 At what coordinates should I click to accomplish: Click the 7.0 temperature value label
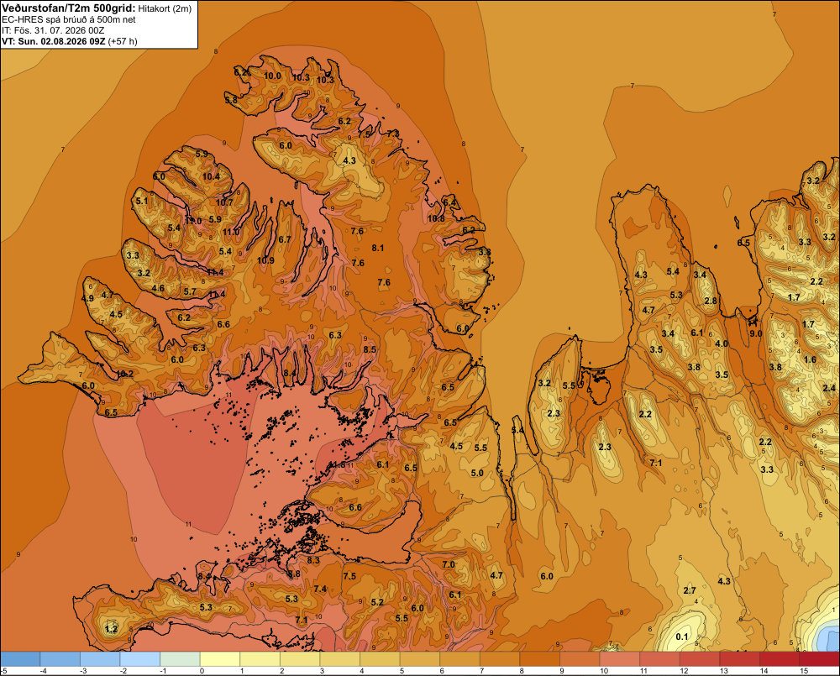pyautogui.click(x=449, y=564)
